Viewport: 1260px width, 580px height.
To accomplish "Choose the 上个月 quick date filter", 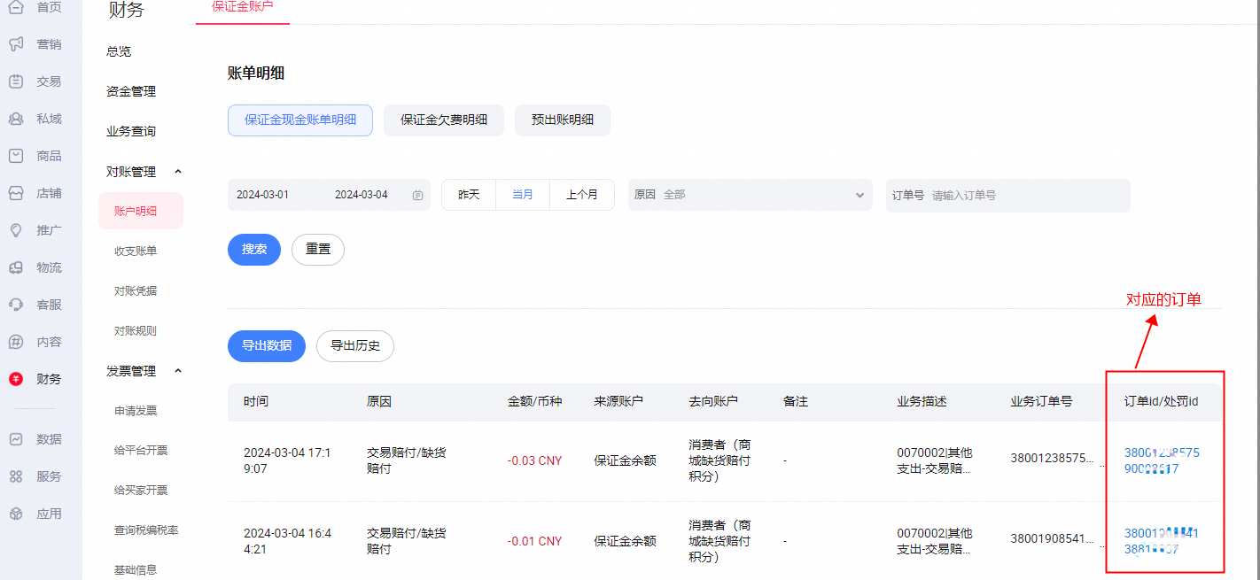I will pyautogui.click(x=582, y=195).
